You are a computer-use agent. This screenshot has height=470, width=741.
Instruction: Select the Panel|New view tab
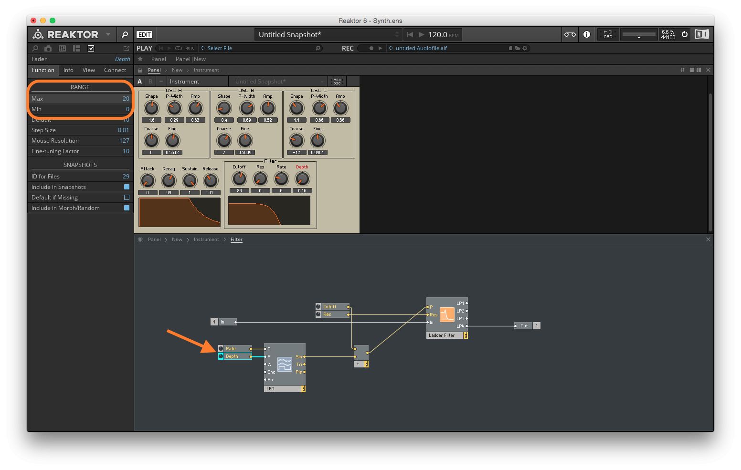[191, 59]
